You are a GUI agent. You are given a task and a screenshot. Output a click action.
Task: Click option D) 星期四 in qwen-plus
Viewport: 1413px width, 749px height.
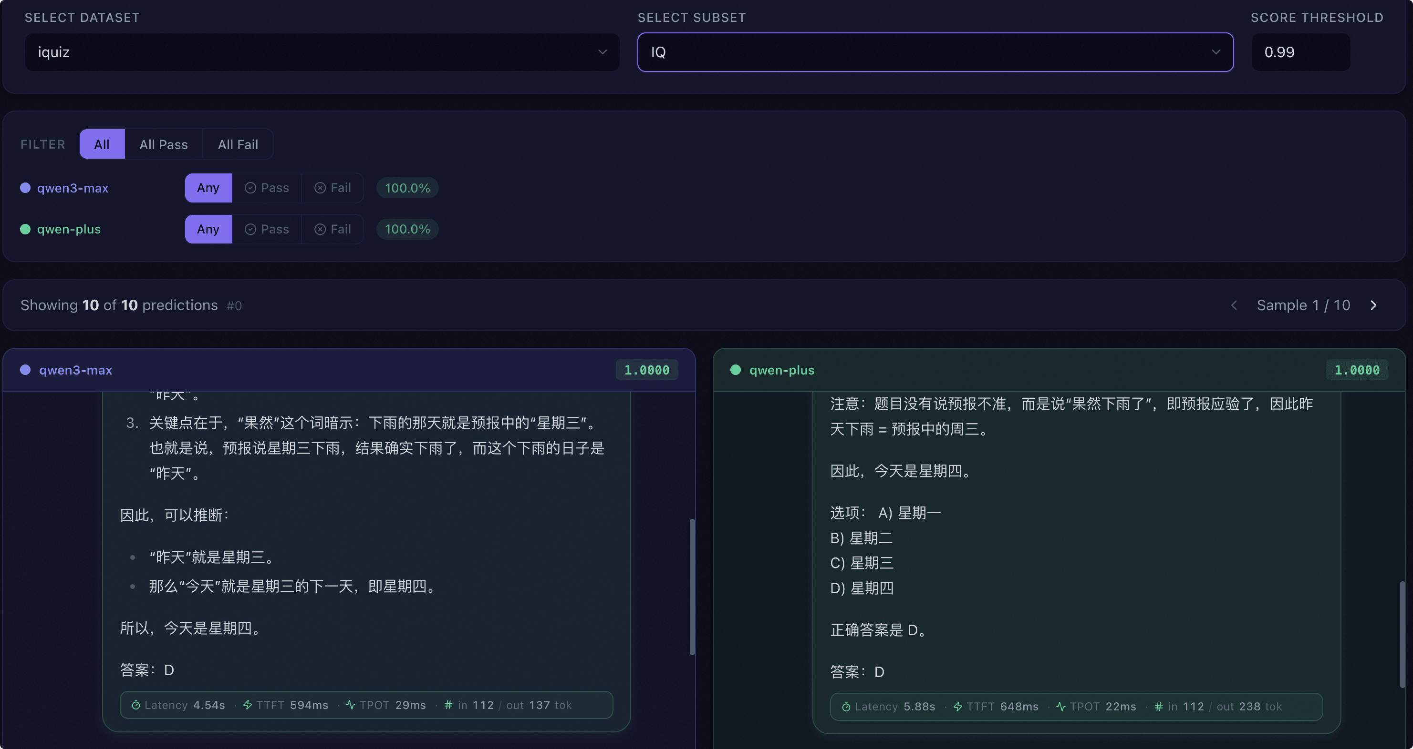[x=862, y=588]
